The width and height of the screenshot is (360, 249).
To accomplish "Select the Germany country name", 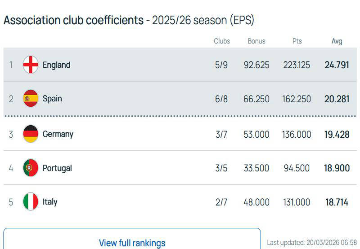I will pos(58,134).
